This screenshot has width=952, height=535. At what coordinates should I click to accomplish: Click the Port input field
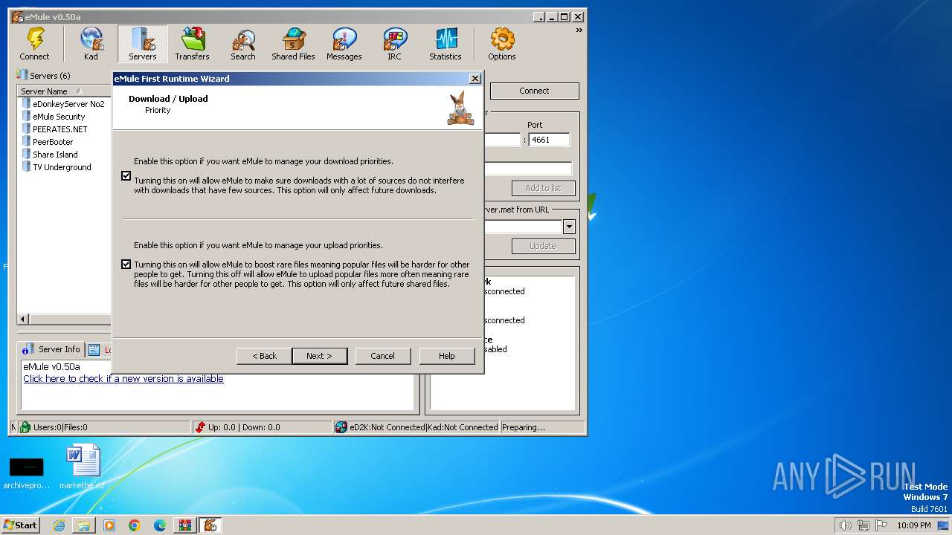(x=549, y=140)
